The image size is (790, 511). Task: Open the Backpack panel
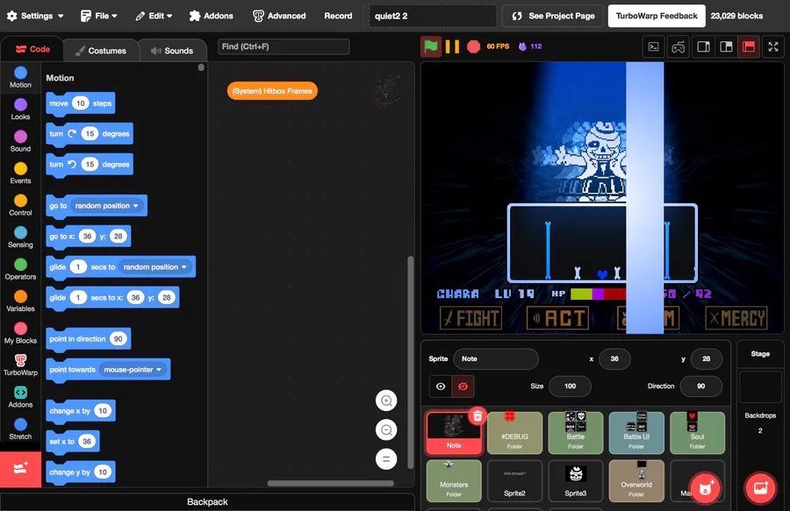pos(207,502)
